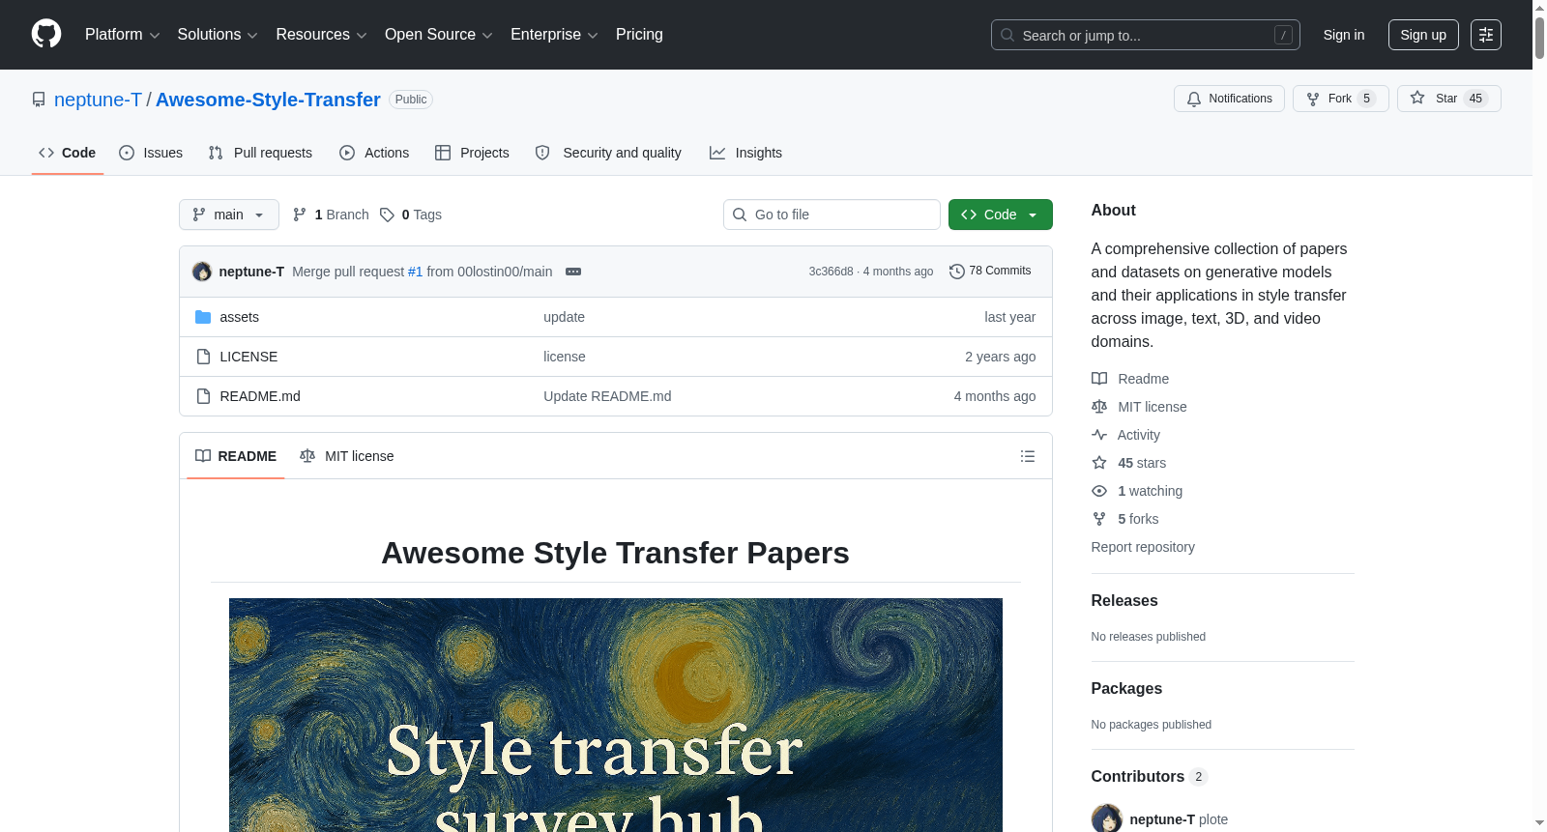The height and width of the screenshot is (832, 1547).
Task: Click the Go to file search field
Action: tap(832, 215)
